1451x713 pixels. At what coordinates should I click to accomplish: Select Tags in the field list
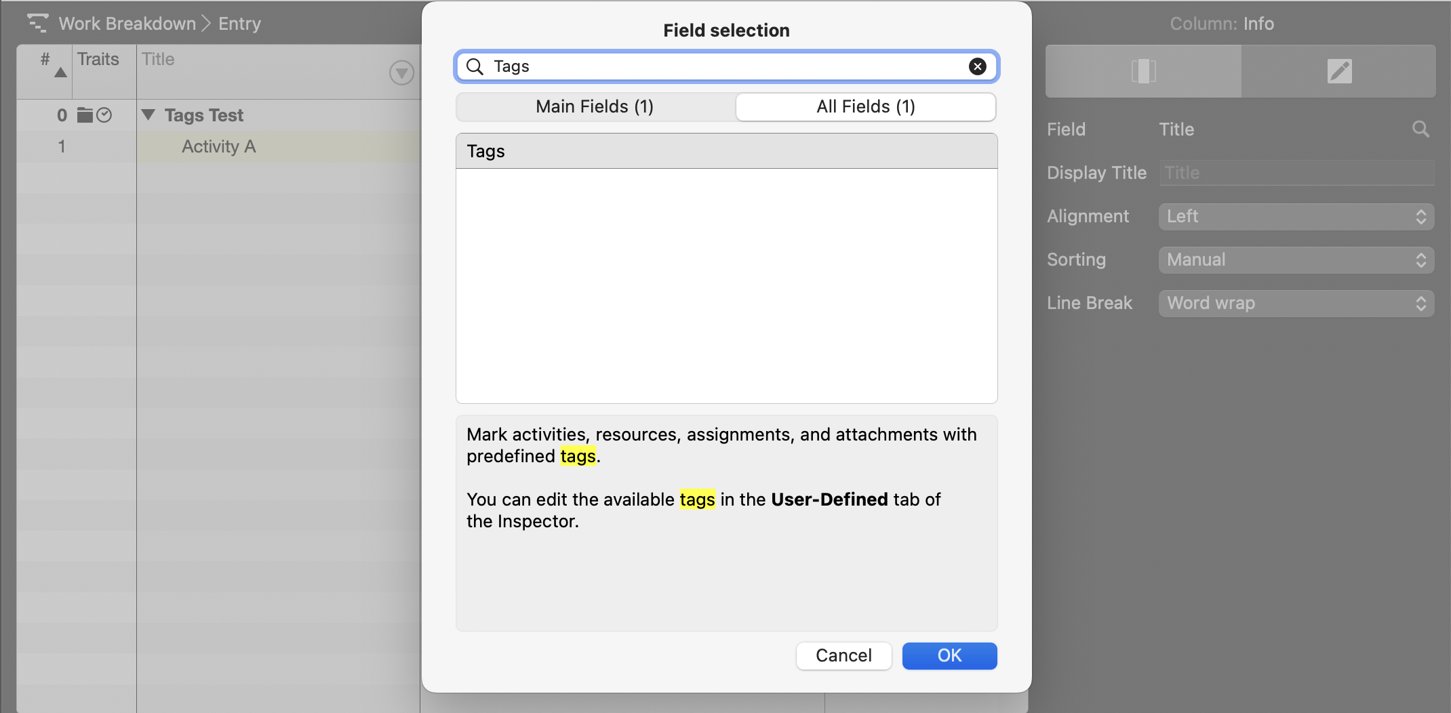point(485,150)
